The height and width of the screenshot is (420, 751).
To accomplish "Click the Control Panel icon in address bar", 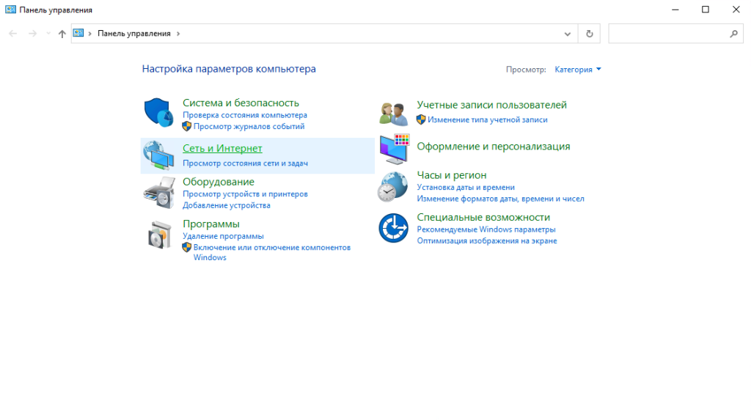I will pos(78,33).
